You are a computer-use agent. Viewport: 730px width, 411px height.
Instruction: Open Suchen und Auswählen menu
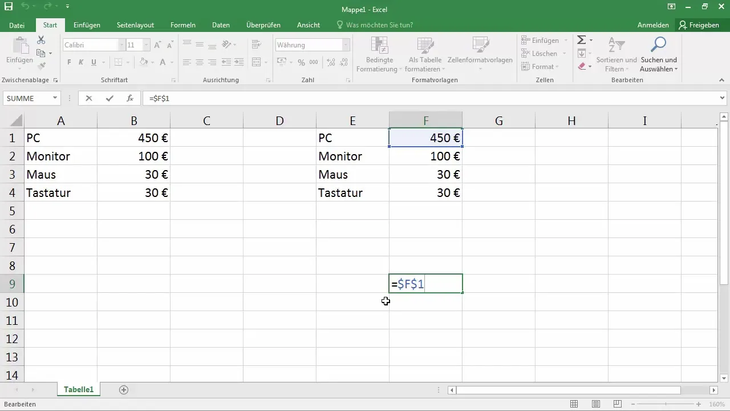click(659, 54)
